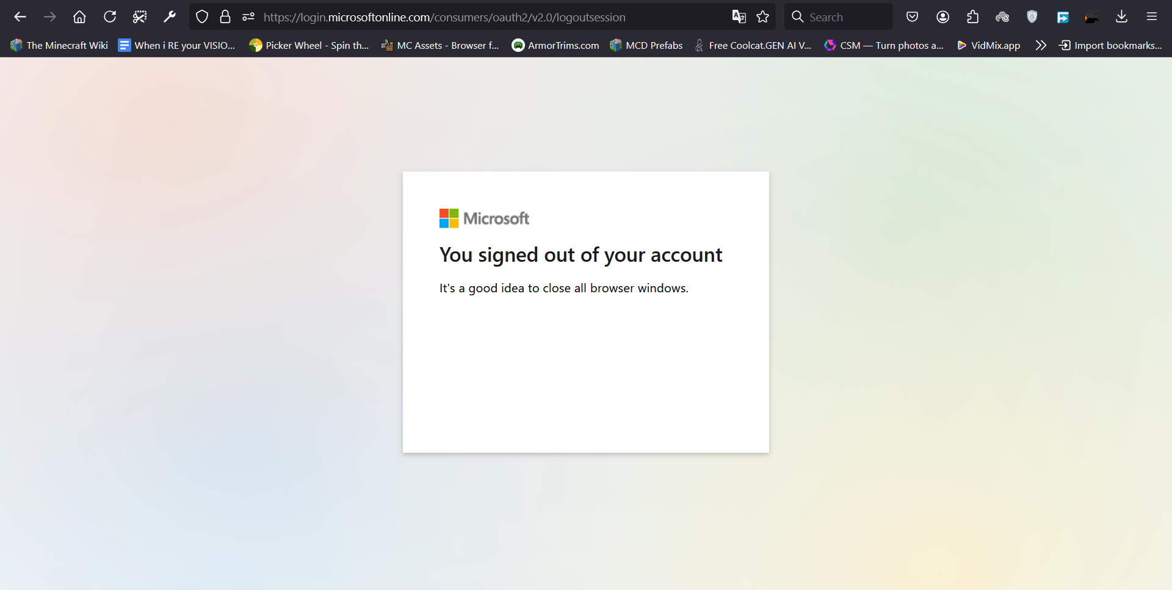Click the dark orange extension icon
This screenshot has height=590, width=1172.
pyautogui.click(x=1092, y=17)
